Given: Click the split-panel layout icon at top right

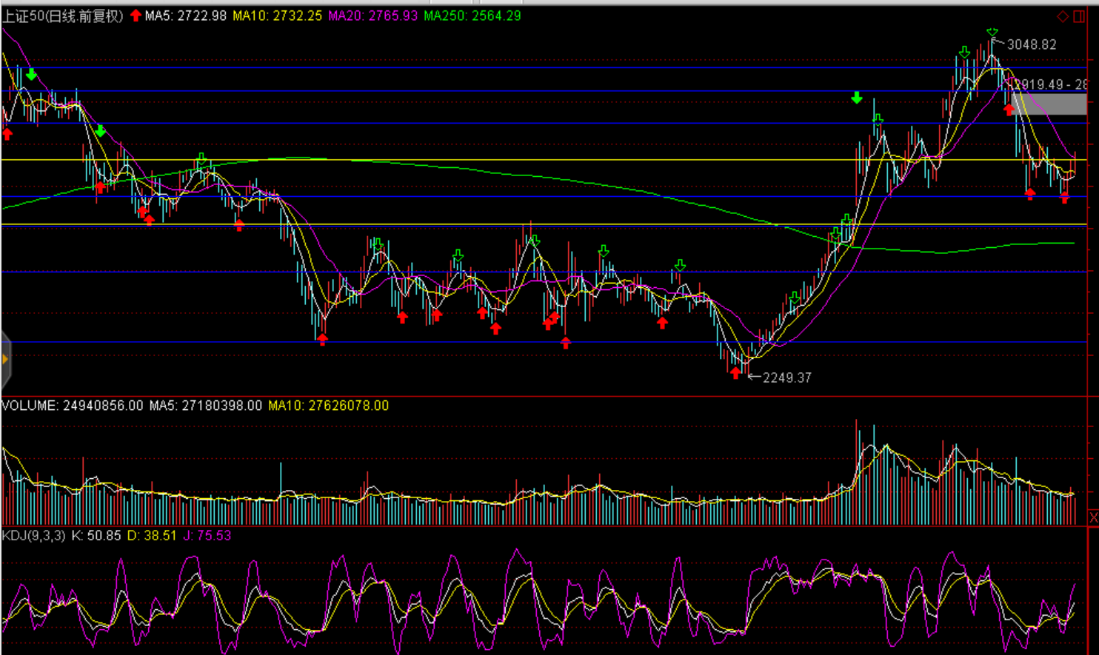Looking at the screenshot, I should coord(1079,16).
